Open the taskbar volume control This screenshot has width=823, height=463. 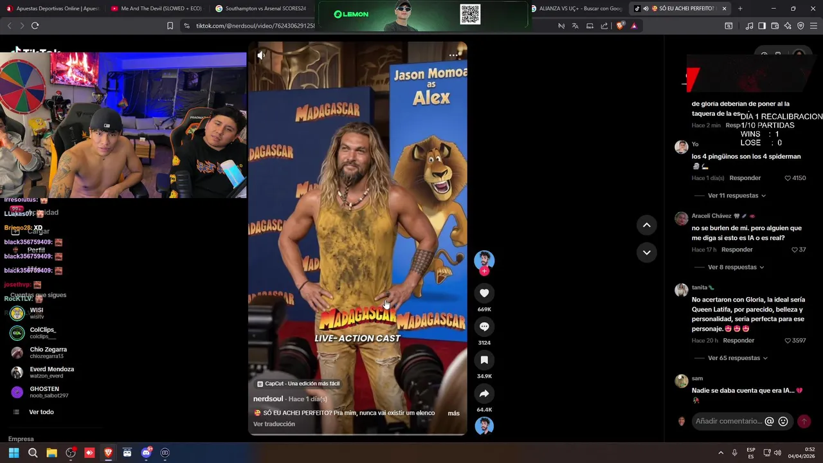point(777,453)
